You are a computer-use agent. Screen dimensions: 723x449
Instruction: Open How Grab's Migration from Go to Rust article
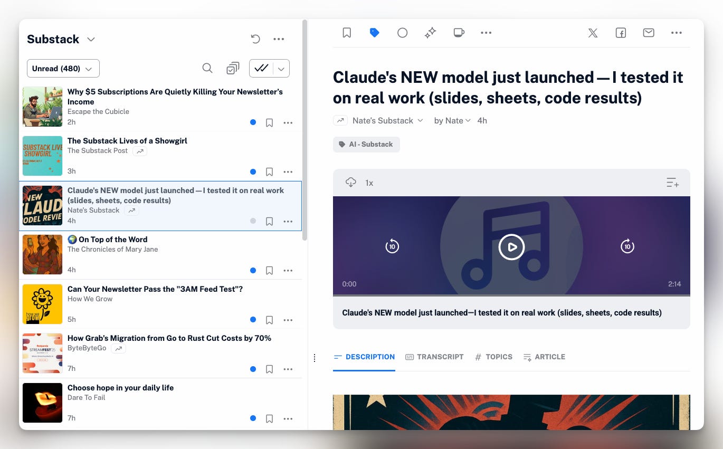click(160, 354)
